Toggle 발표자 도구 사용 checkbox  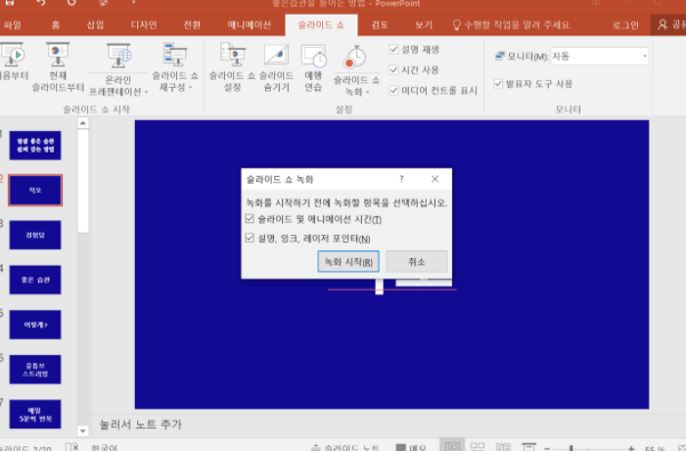[x=498, y=83]
